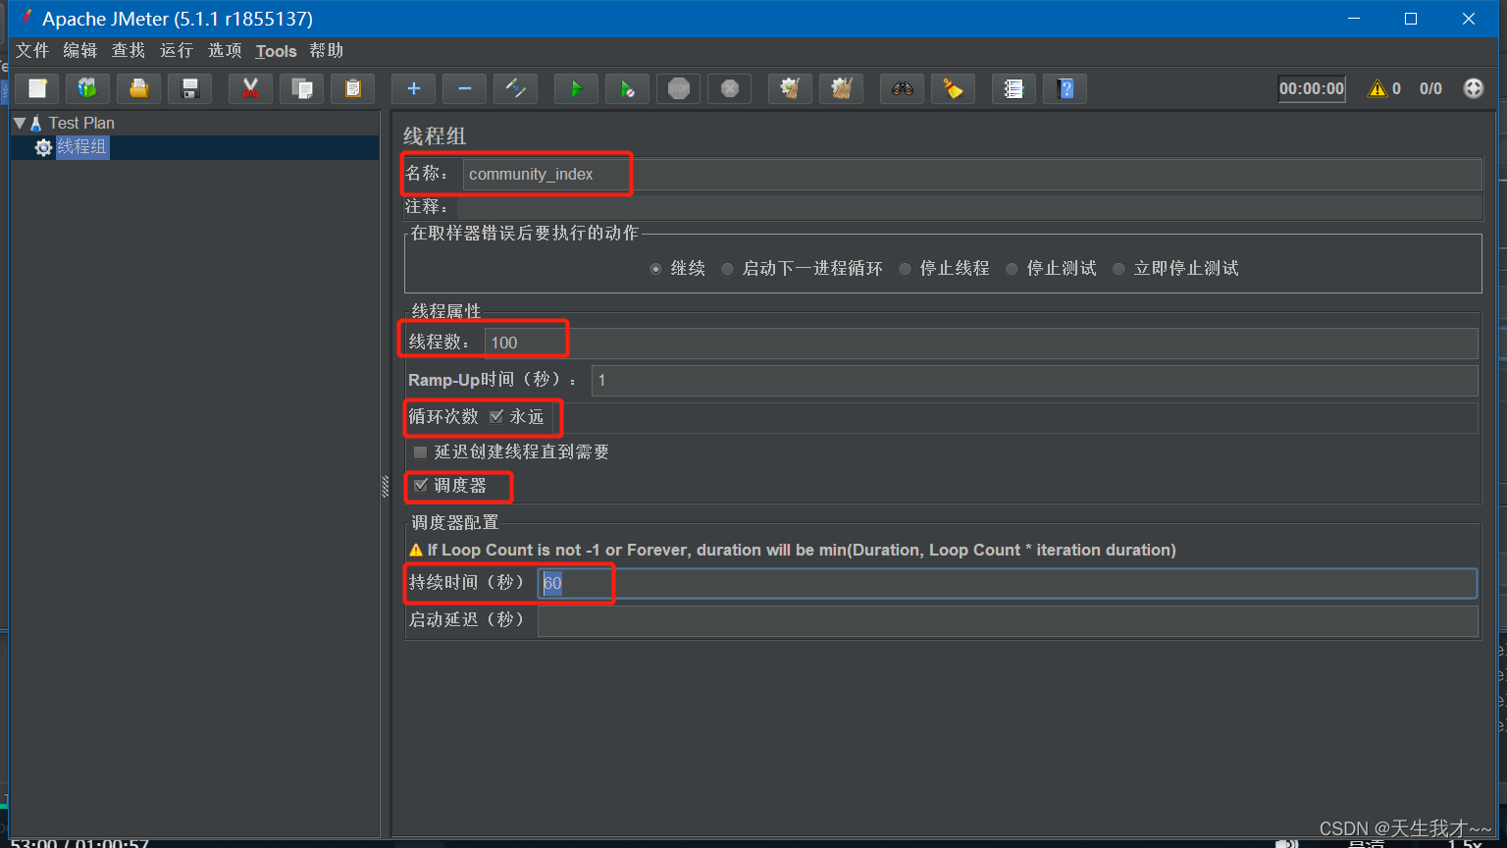Click the Clear results broom icon
Viewport: 1507px width, 848px height.
point(791,88)
